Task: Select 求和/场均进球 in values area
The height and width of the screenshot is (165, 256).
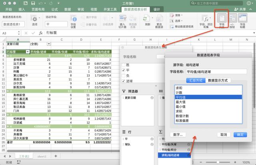Action: tap(174, 155)
